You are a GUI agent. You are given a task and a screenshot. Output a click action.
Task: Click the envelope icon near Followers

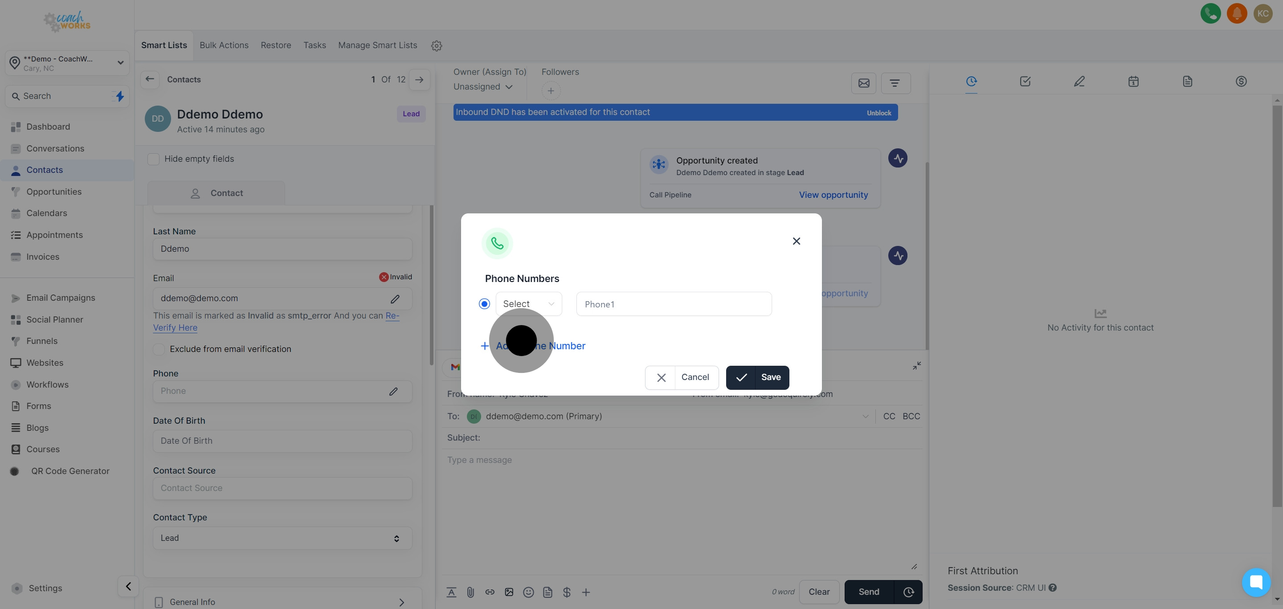click(864, 83)
